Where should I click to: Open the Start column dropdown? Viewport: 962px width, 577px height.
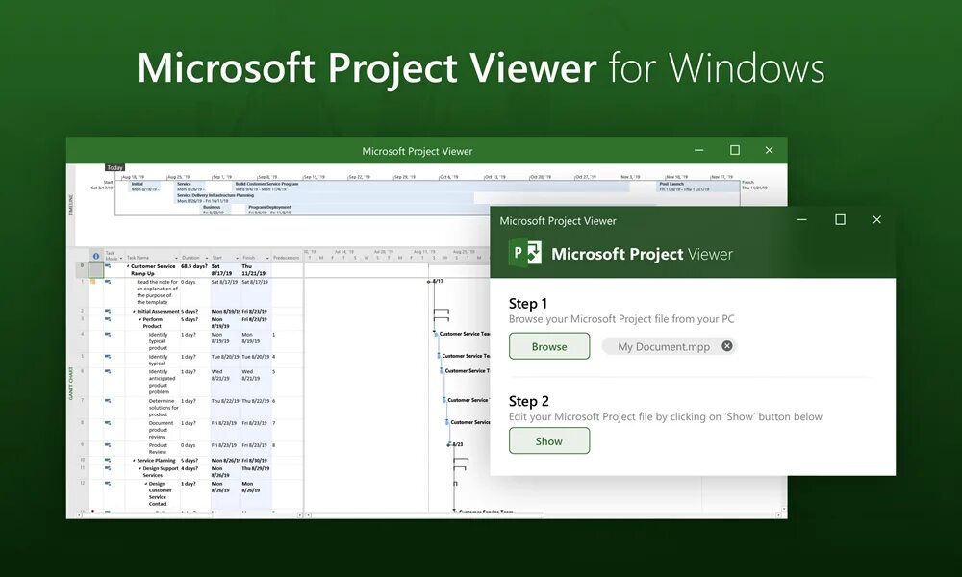pyautogui.click(x=237, y=258)
